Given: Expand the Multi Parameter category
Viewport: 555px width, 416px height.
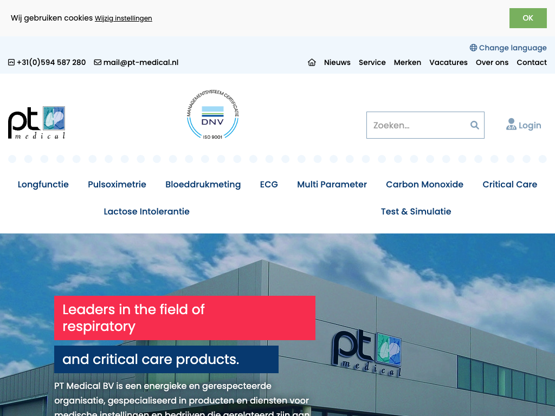Looking at the screenshot, I should point(332,184).
